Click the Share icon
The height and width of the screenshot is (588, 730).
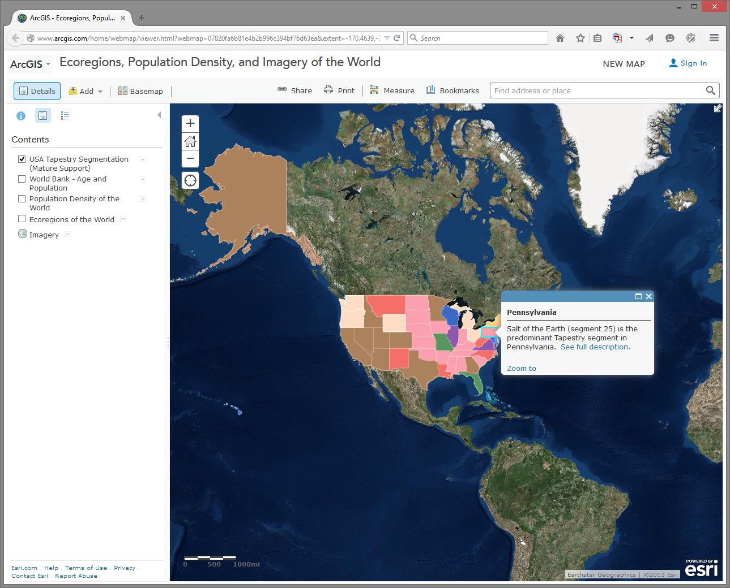[294, 90]
